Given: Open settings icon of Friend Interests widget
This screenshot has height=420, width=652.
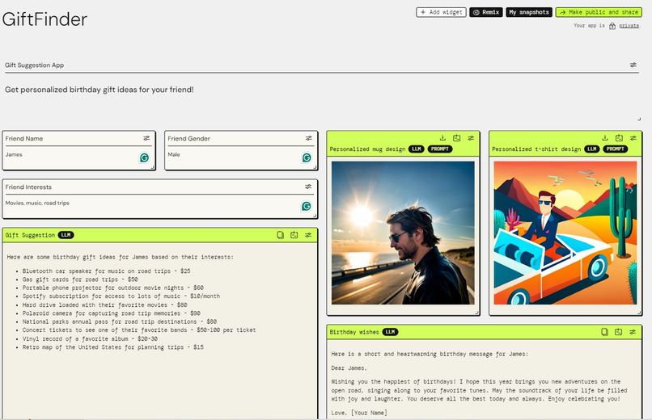Looking at the screenshot, I should [x=308, y=187].
